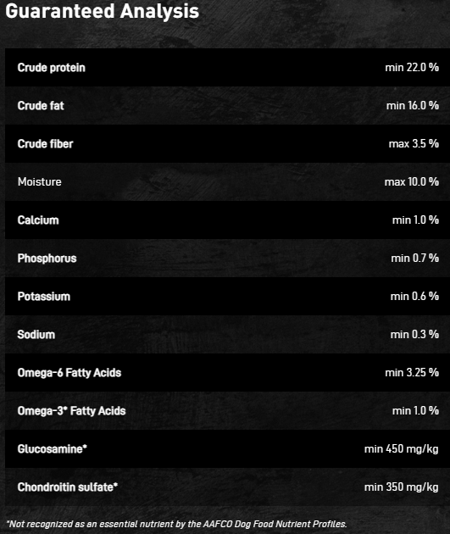
Task: Click the Glucosamine* row label
Action: [53, 449]
